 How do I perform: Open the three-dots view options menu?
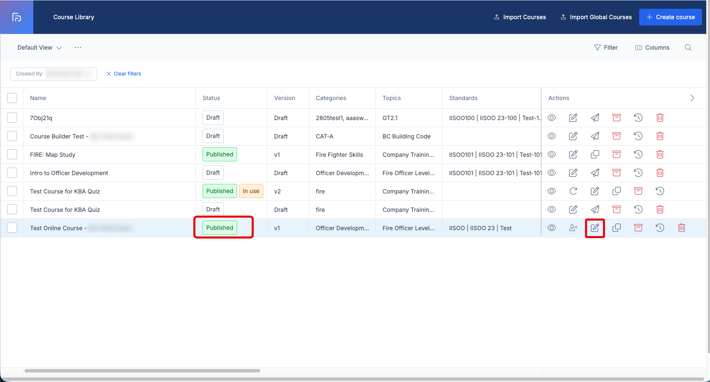[x=78, y=48]
